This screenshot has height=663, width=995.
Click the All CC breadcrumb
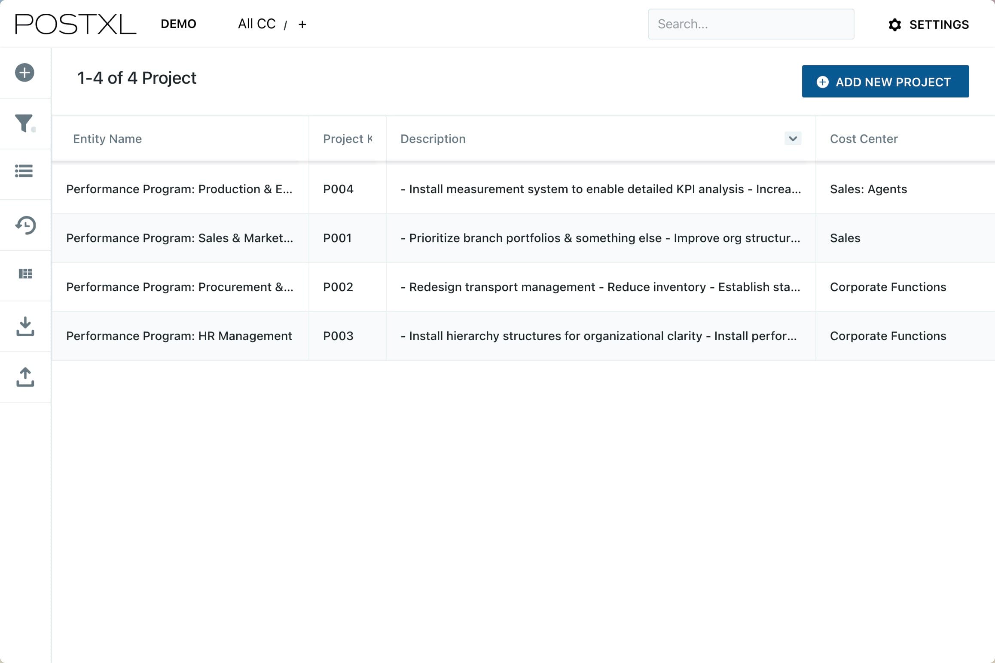pos(256,24)
